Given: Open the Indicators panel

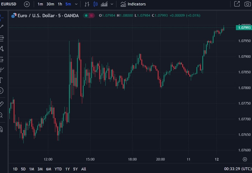Looking at the screenshot, I should 133,4.
